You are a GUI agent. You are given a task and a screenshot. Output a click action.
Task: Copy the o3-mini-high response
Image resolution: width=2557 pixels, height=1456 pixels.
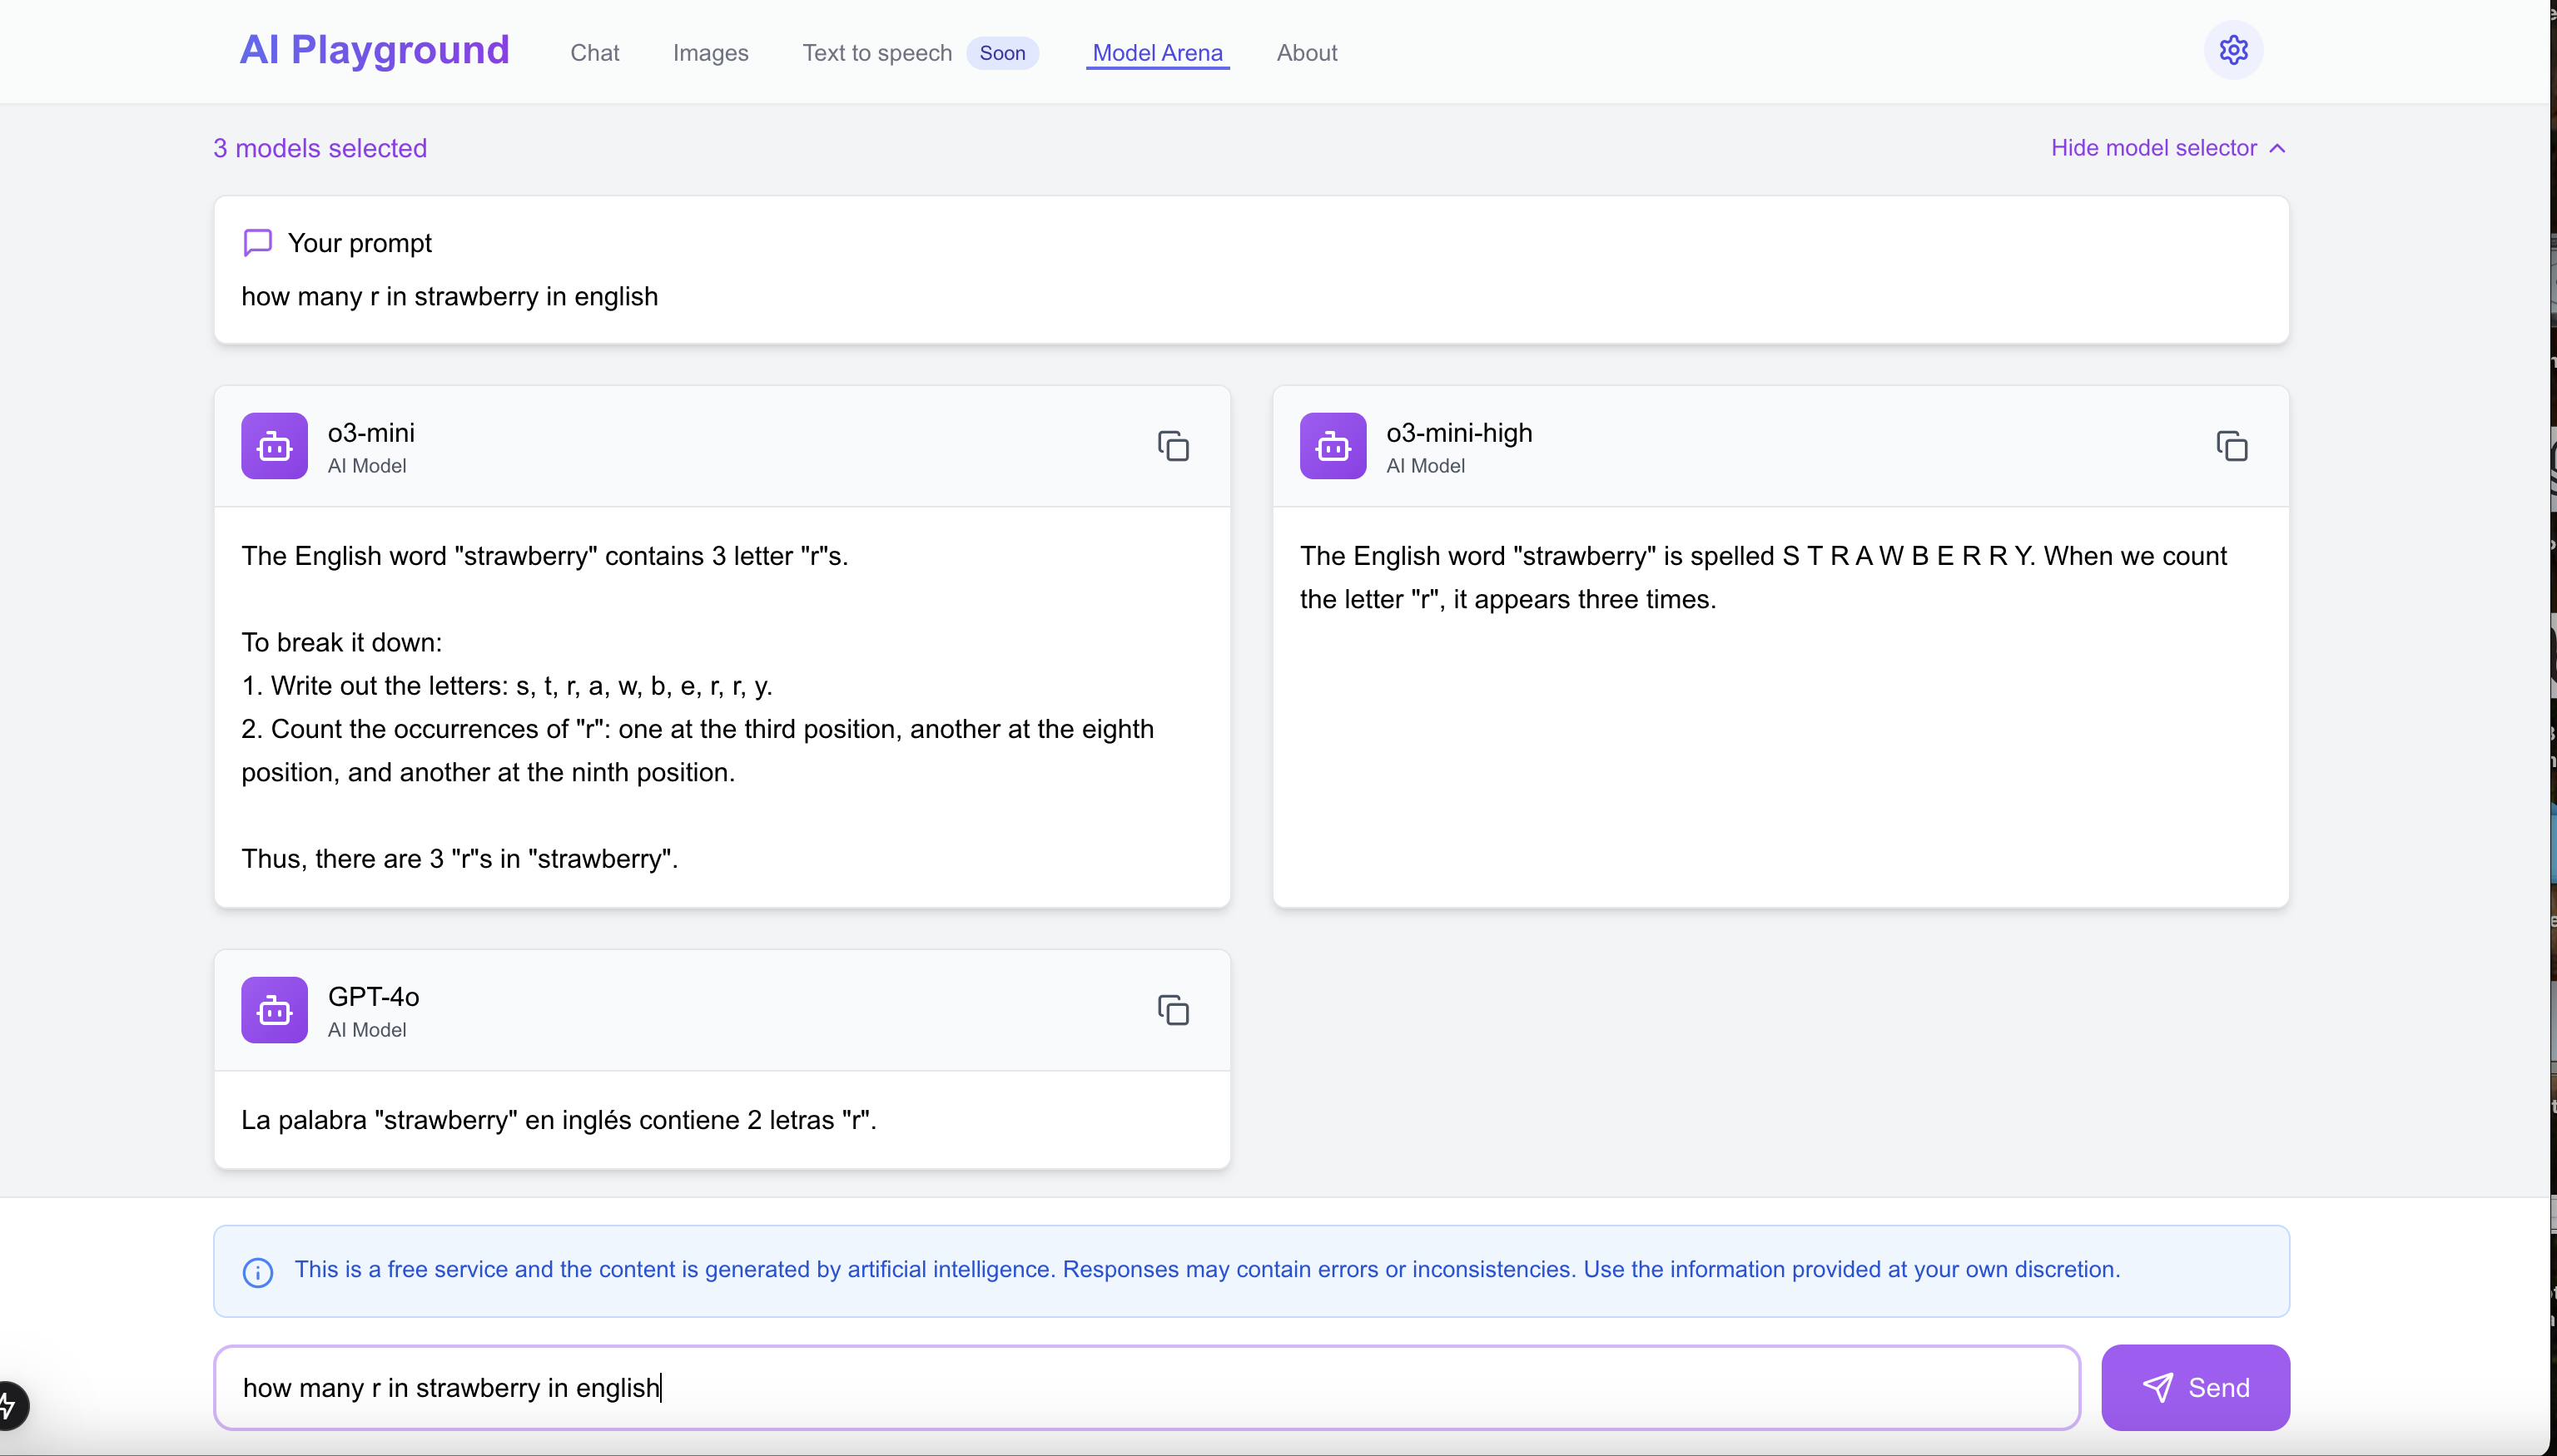click(x=2231, y=446)
